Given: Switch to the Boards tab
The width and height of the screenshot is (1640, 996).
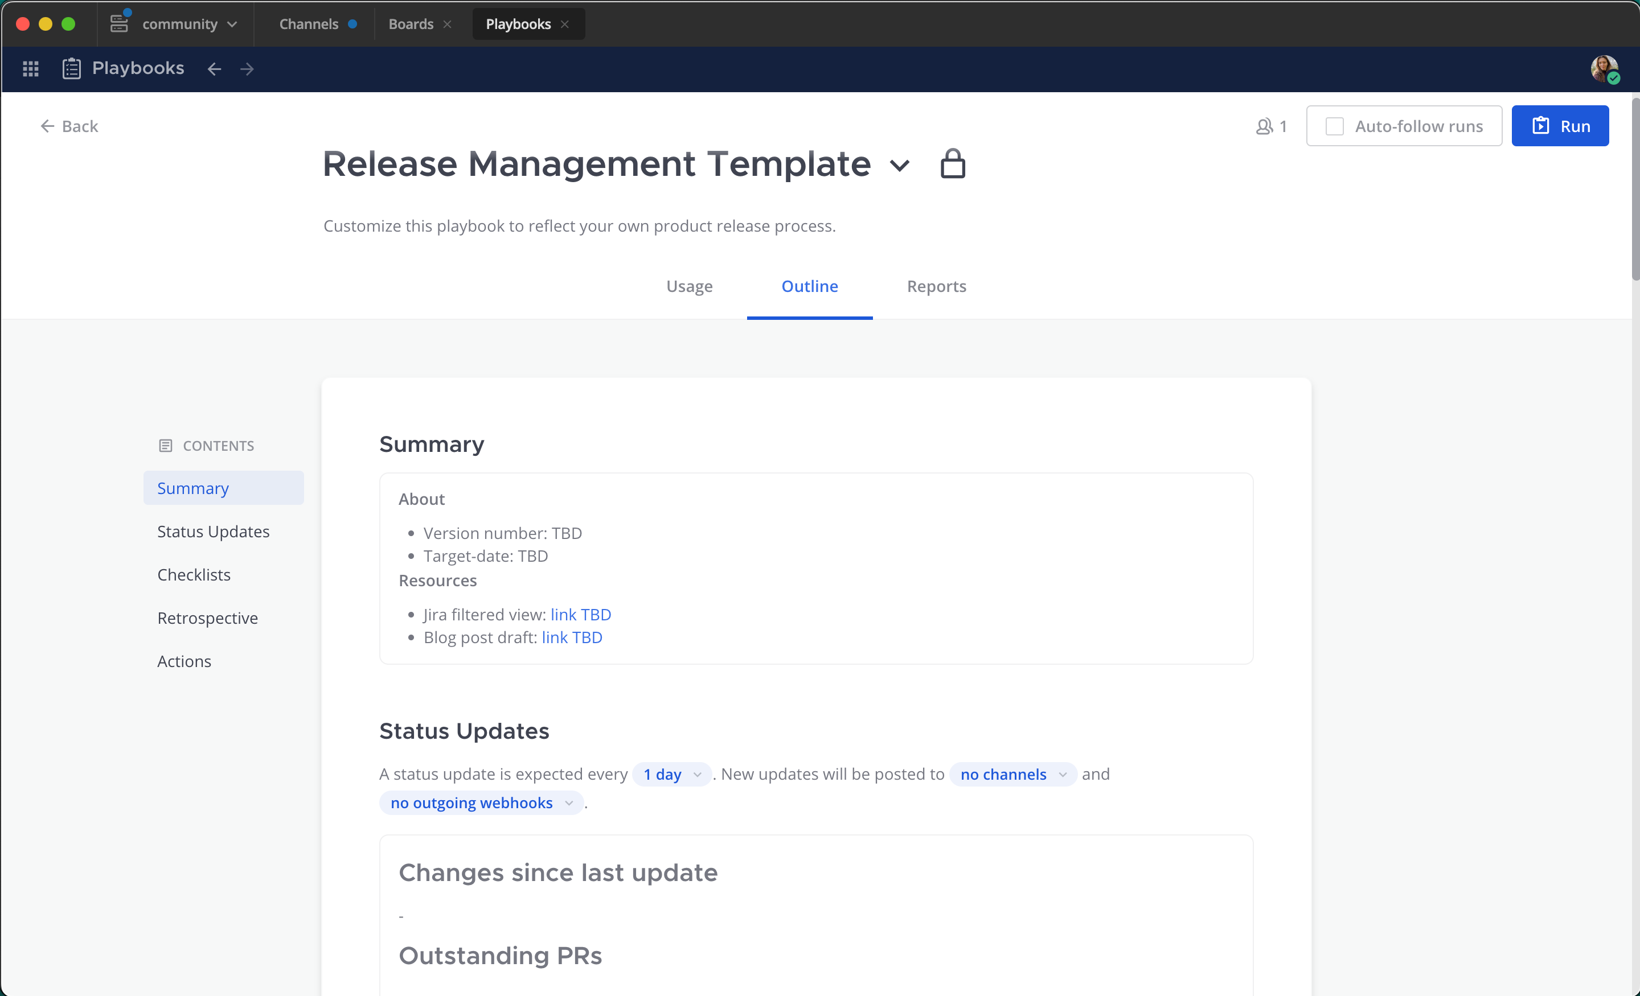Looking at the screenshot, I should [x=411, y=24].
